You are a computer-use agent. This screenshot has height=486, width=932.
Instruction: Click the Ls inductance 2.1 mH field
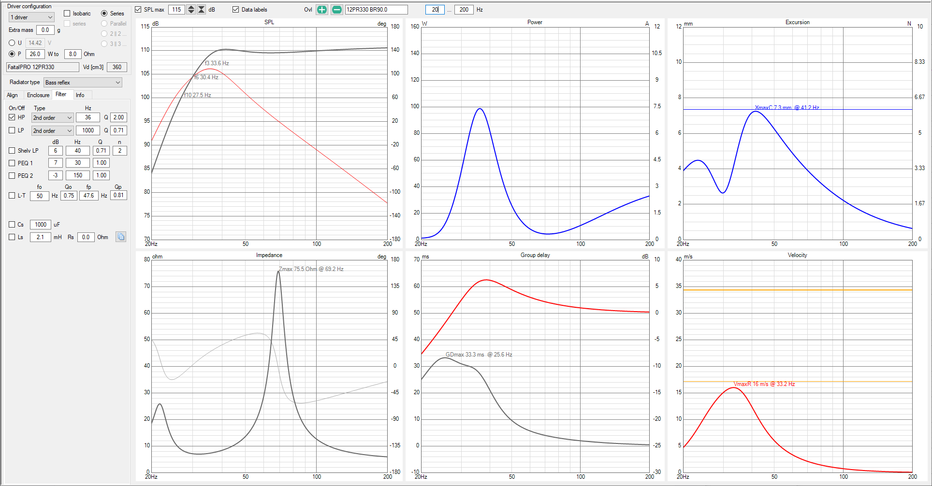tap(41, 237)
